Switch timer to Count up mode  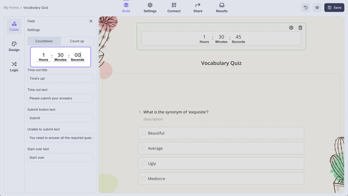click(77, 41)
